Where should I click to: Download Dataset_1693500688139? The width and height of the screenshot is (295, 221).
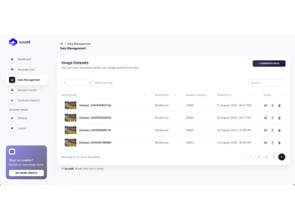coord(273,130)
